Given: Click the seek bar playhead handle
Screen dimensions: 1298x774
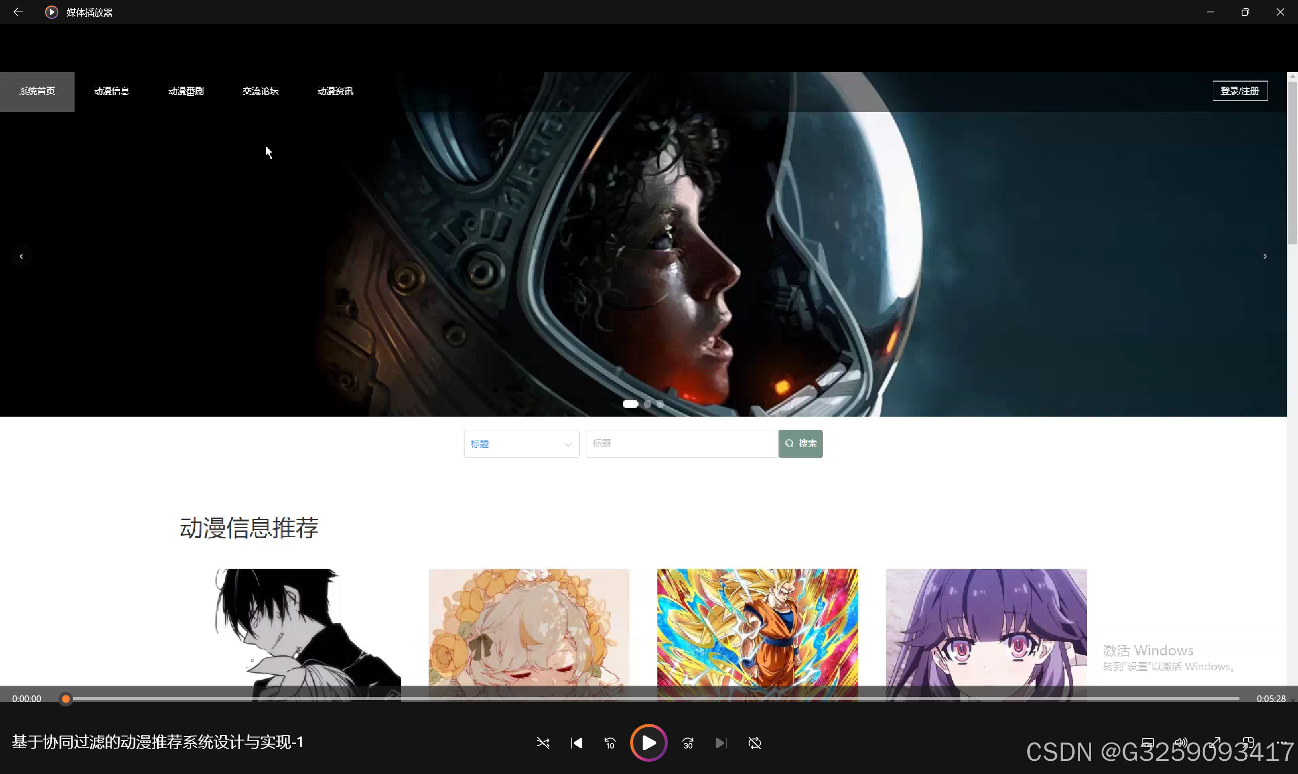Looking at the screenshot, I should pyautogui.click(x=66, y=699).
